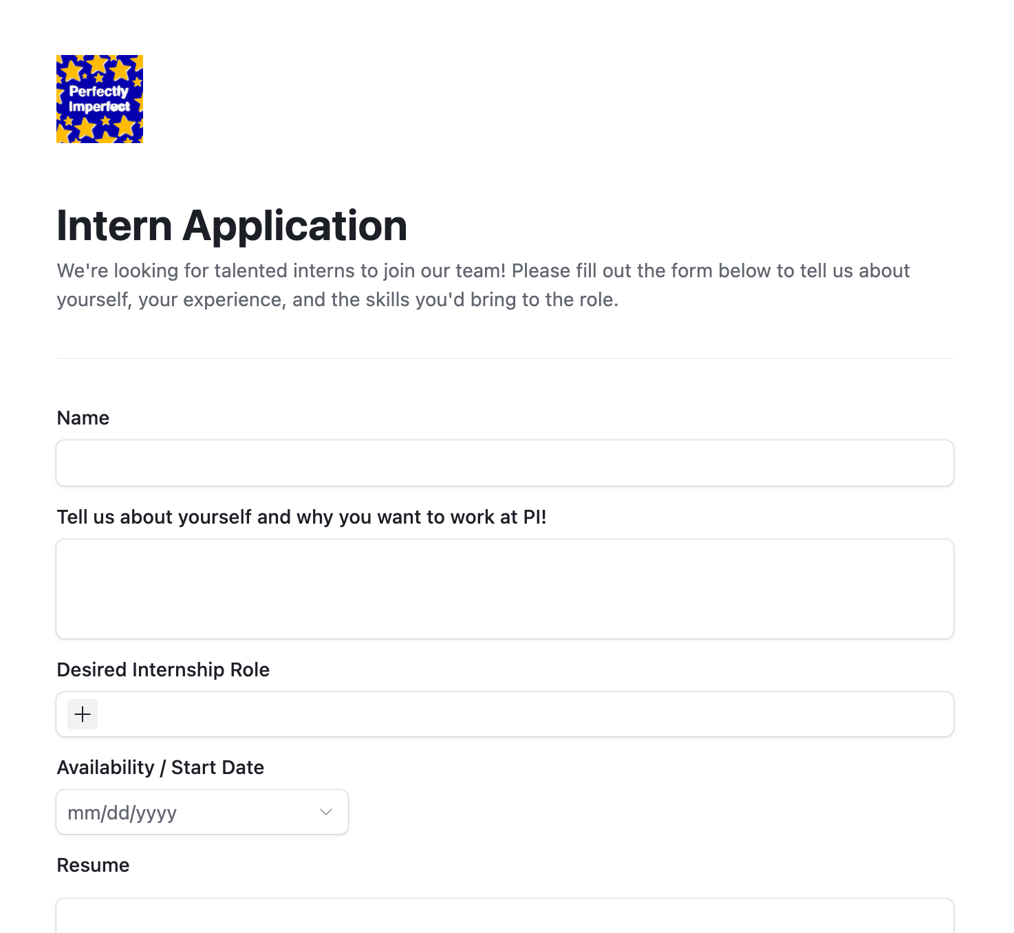Click the word 'Application' in the title
This screenshot has height=933, width=1014.
(x=295, y=225)
